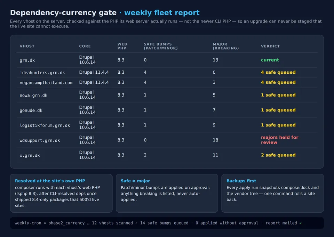Screen dimensions: 334x237
Task: Click safe bumps value 4 for ideahunters.grn.dk
Action: click(x=145, y=72)
